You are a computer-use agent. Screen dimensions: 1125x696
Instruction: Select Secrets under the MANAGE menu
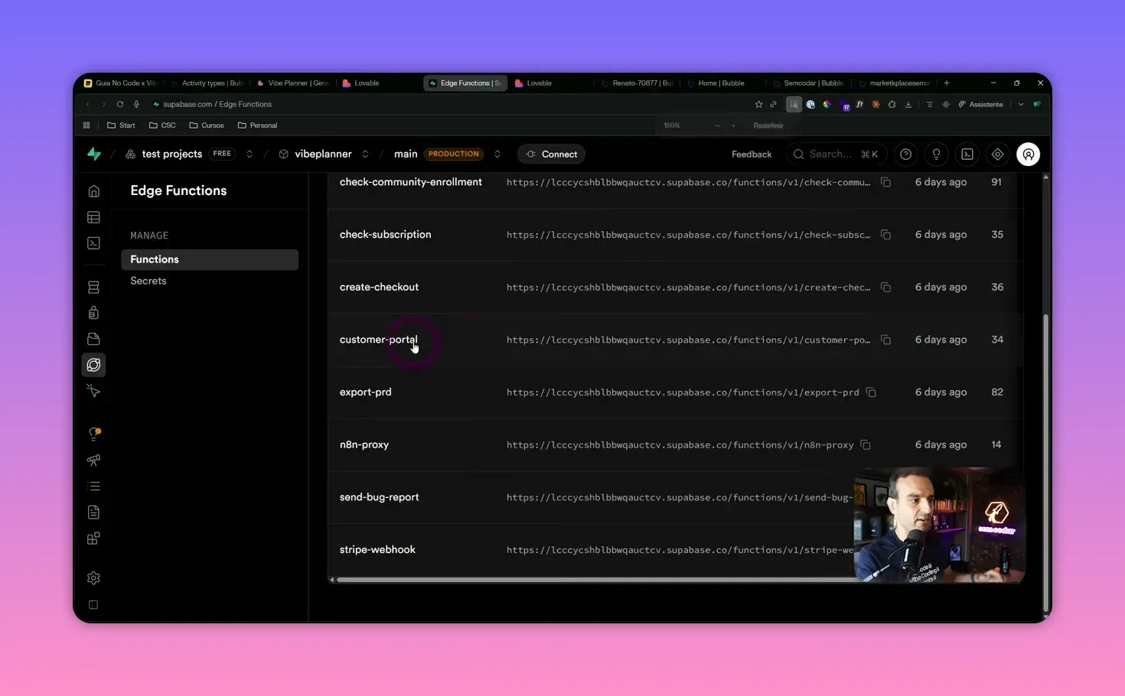148,281
